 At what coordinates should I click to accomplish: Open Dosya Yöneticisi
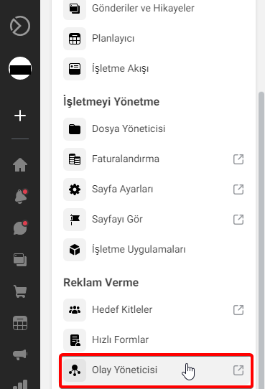pos(154,129)
